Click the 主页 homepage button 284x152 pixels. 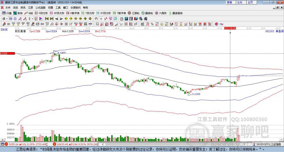(x=252, y=2)
